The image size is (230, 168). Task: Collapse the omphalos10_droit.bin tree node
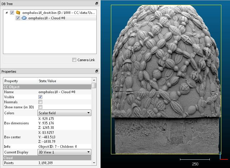pyautogui.click(x=7, y=13)
